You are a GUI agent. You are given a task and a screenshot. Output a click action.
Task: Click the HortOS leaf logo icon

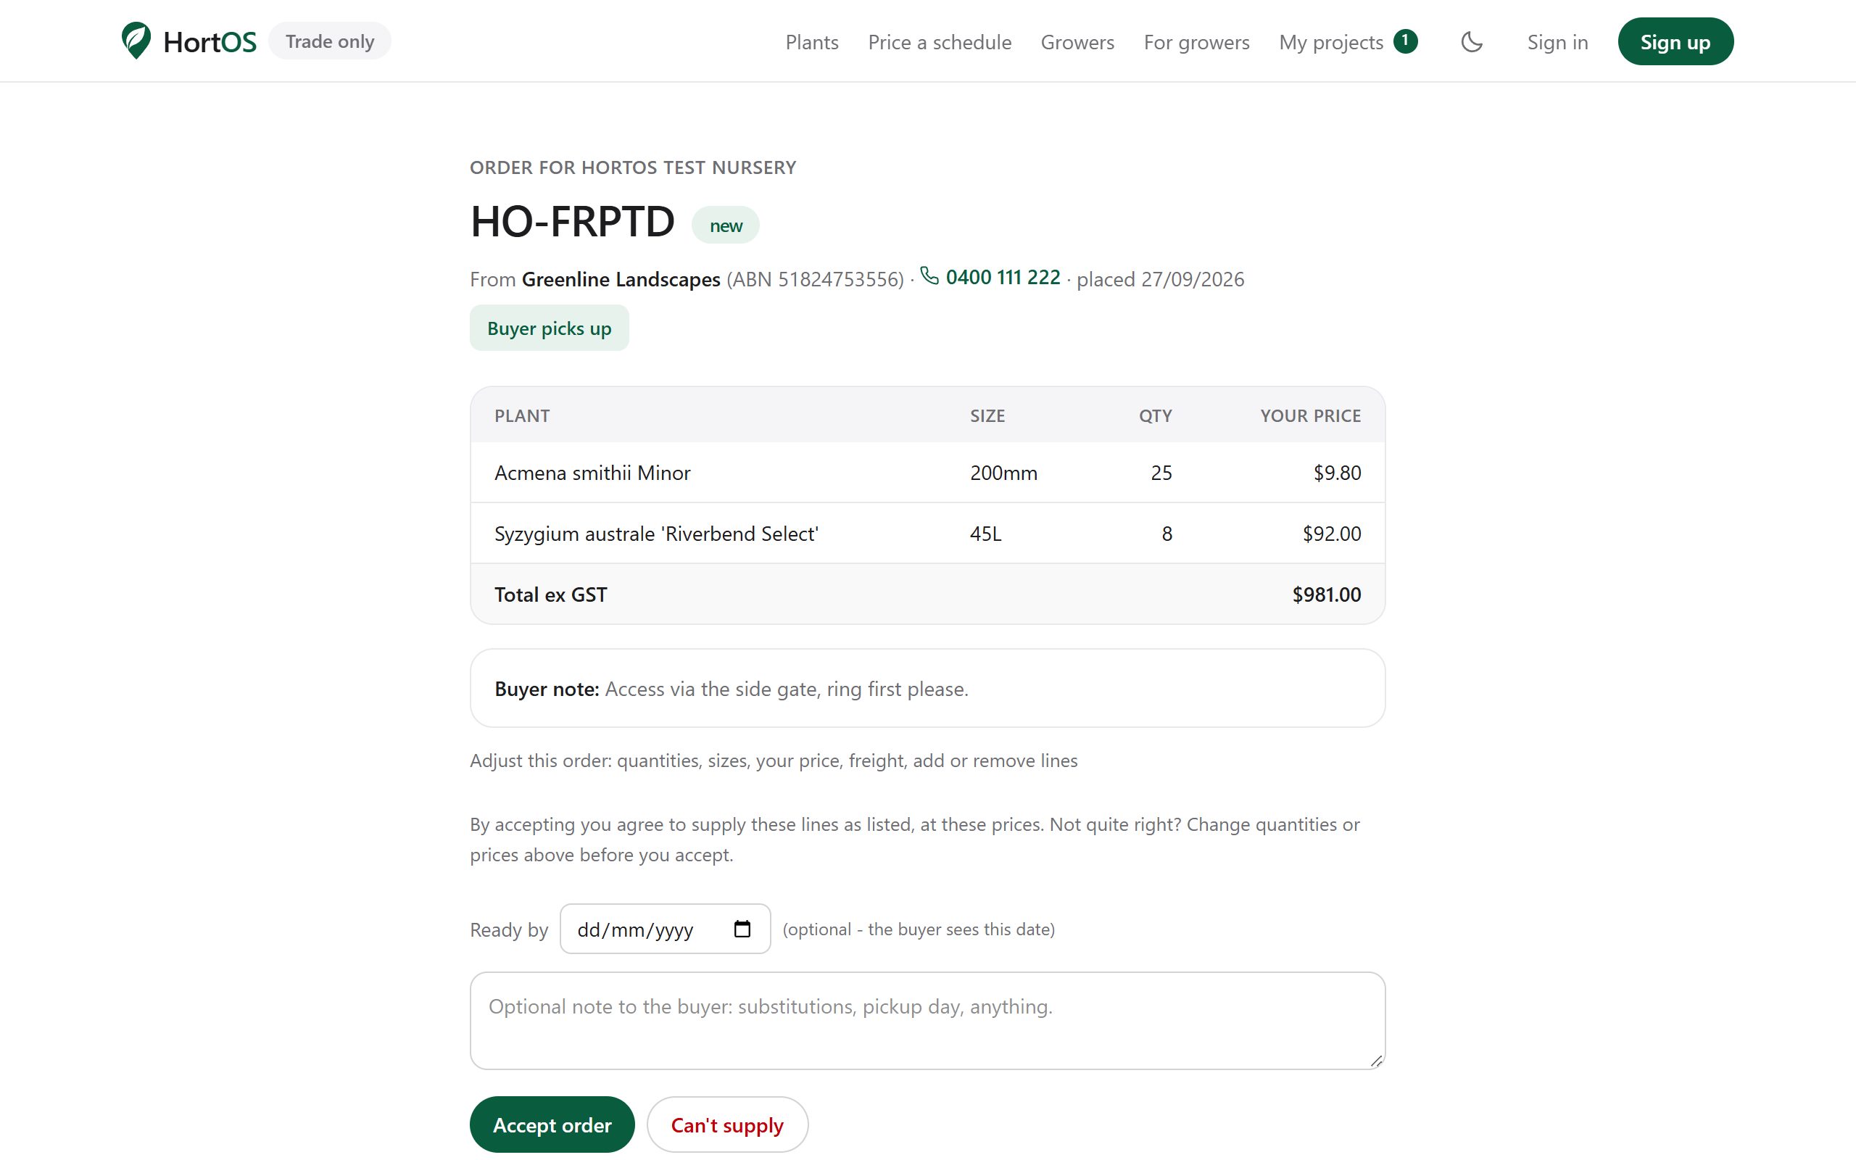(136, 41)
